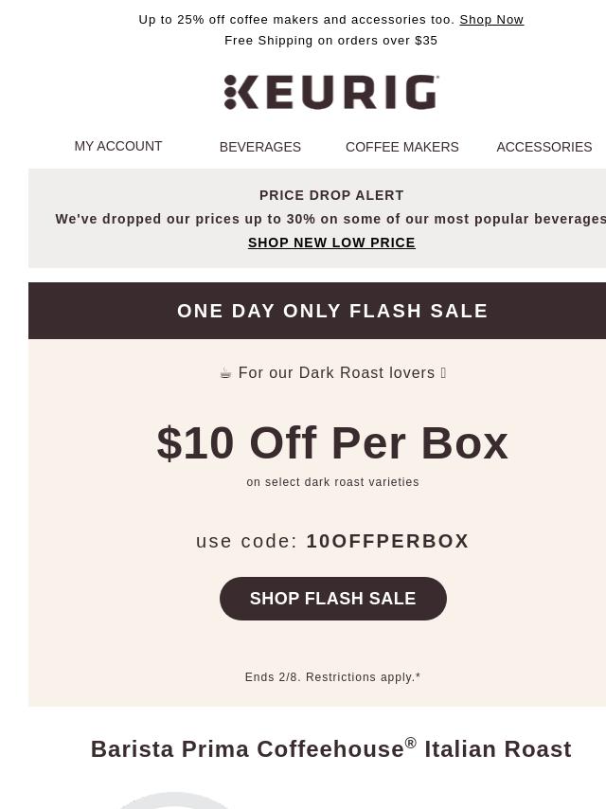
Task: Click the 'PRICE DROP ALERT' heading
Action: click(x=331, y=195)
